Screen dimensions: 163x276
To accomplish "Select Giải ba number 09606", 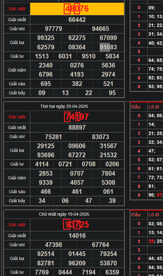I will tap(77, 146).
